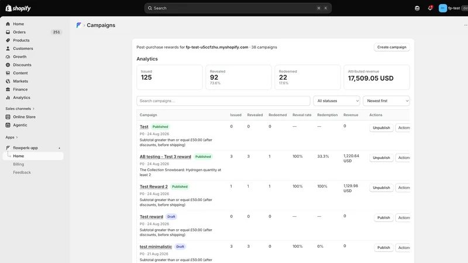Open the Finance icon
This screenshot has height=263, width=468.
(x=8, y=89)
